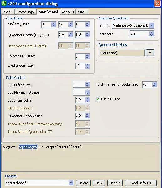
Task: Adjust the I:P ratio stepper arrows
Action: [71, 35]
